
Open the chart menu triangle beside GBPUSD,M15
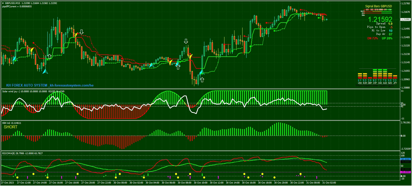click(x=3, y=3)
